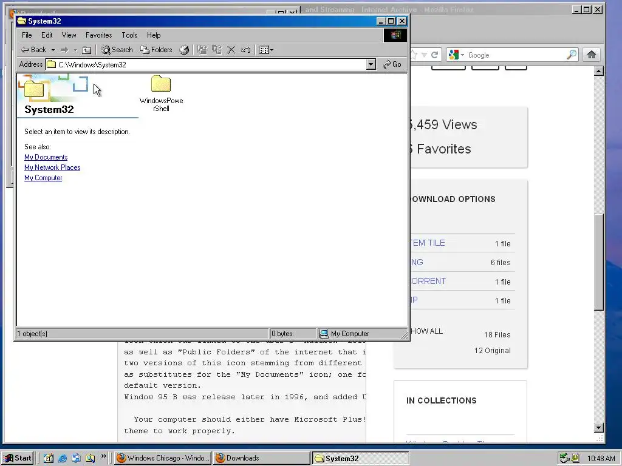Viewport: 622px width, 466px height.
Task: Open the My Network Places link
Action: point(52,167)
